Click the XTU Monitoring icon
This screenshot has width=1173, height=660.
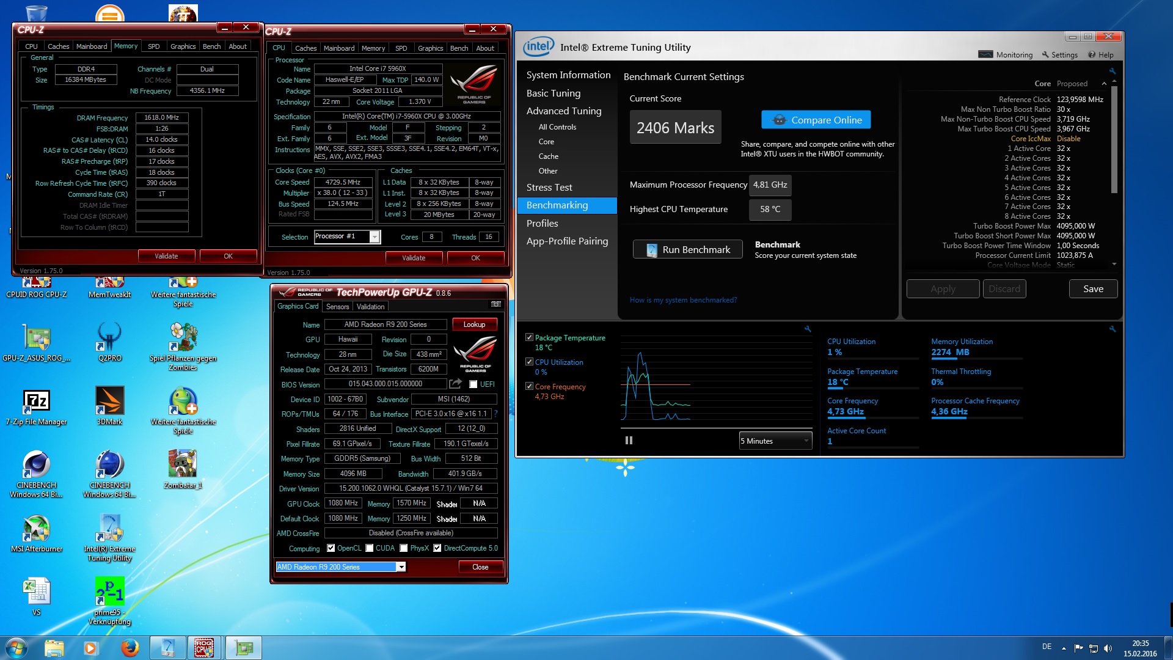pyautogui.click(x=985, y=54)
